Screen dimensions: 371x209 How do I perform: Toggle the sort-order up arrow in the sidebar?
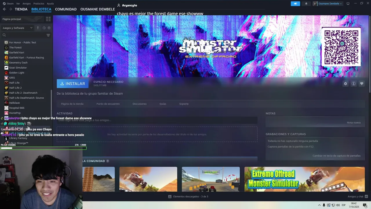(38, 28)
